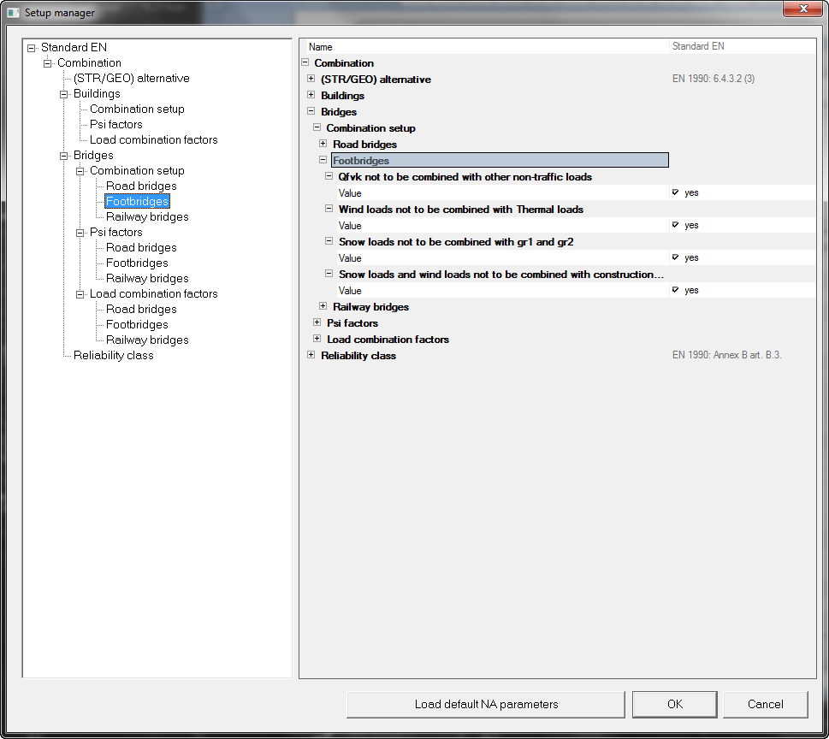Expand Road bridges in right grid

click(x=323, y=144)
